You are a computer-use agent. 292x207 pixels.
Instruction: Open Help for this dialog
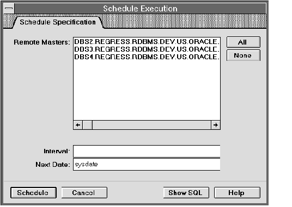click(x=237, y=193)
